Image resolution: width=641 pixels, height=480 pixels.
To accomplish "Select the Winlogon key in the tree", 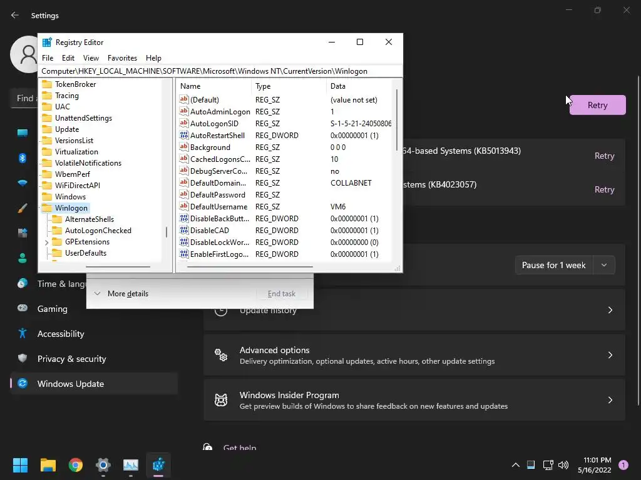I will click(71, 207).
